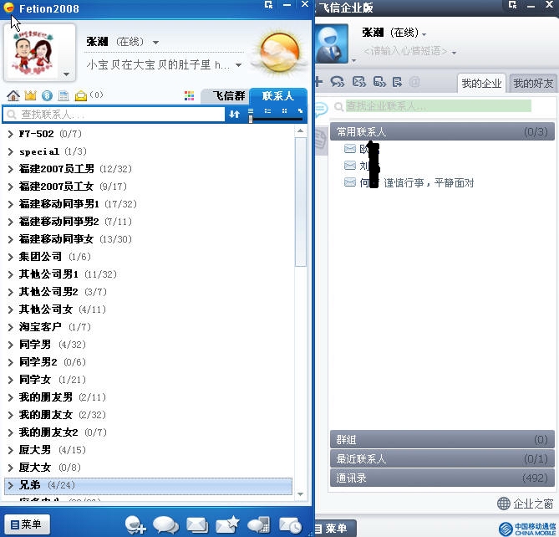Open the 通讯录 section
This screenshot has width=559, height=537.
tap(442, 478)
